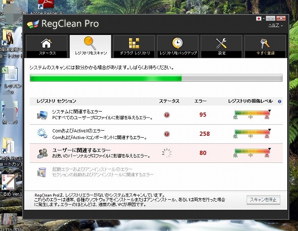Click the error count 80
The height and width of the screenshot is (231, 298).
(203, 153)
